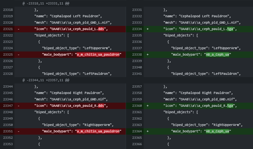Select line number 23350
The height and width of the screenshot is (149, 253).
pos(8,125)
